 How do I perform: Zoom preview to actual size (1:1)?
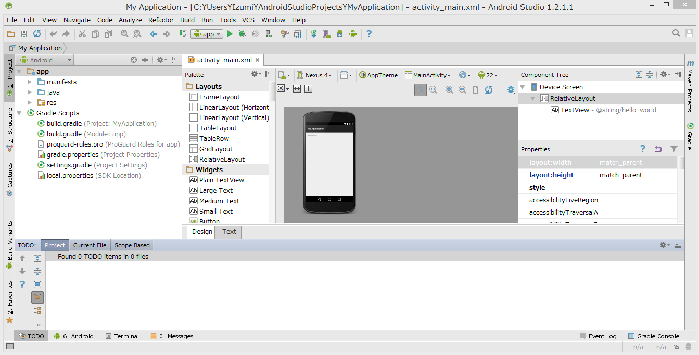[x=433, y=90]
